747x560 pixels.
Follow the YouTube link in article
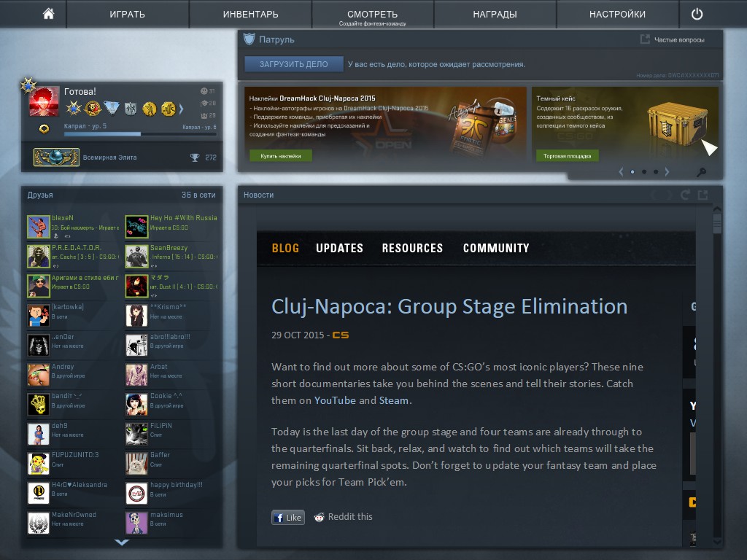(x=334, y=400)
